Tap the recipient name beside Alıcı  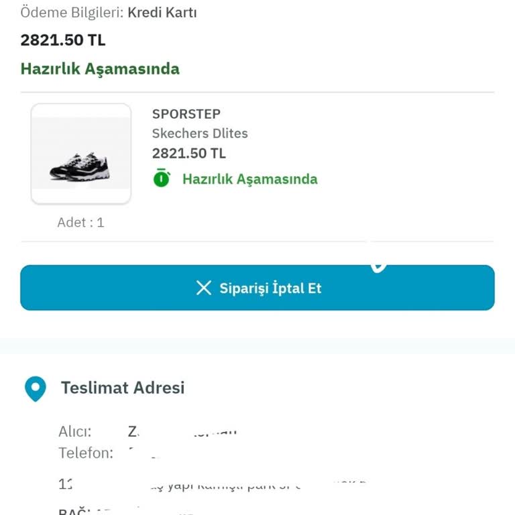pyautogui.click(x=181, y=433)
